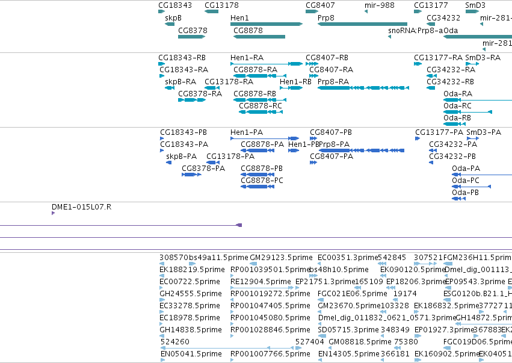Viewport: 512px width, 363px height.
Task: Click the CG8378-RA transcript label
Action: (200, 94)
